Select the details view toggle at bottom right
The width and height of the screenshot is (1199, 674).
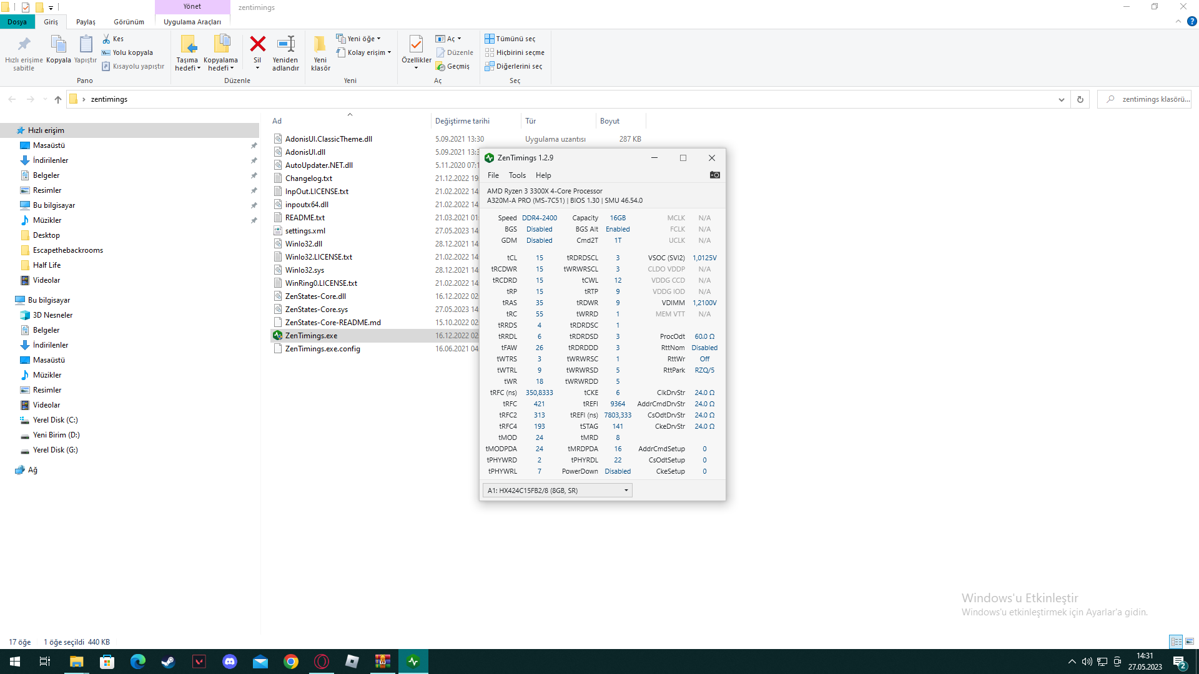[1176, 642]
